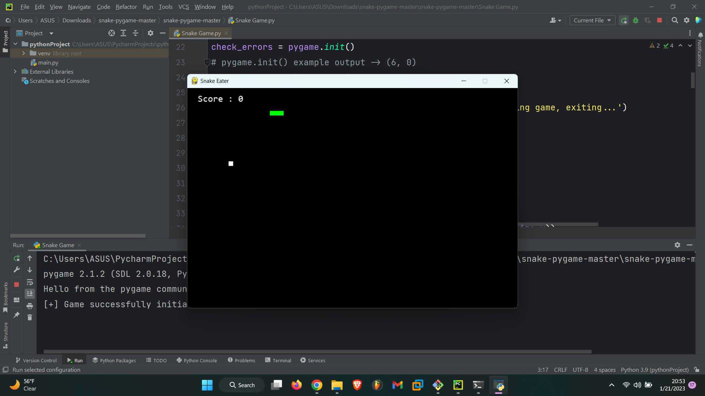Open PyCharm Settings via the gear icon
The image size is (705, 396).
coord(686,20)
